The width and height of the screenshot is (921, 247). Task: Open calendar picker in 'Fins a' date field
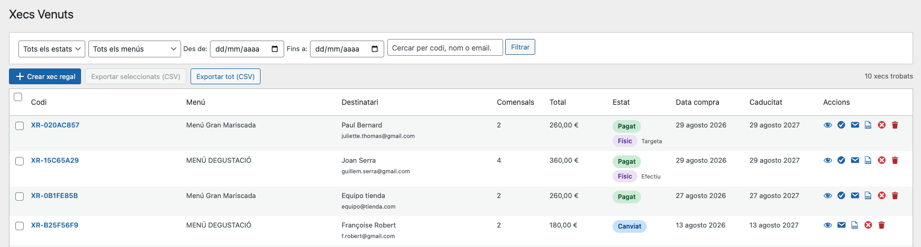coord(375,49)
